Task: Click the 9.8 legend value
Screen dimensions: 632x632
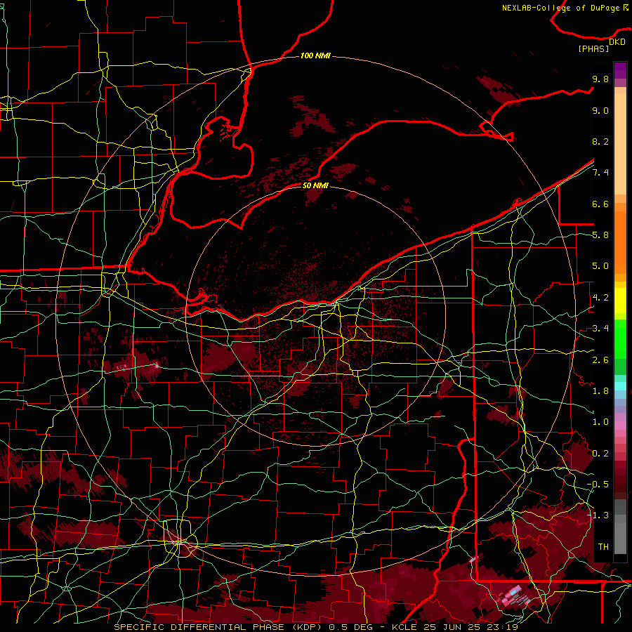Action: pyautogui.click(x=600, y=79)
